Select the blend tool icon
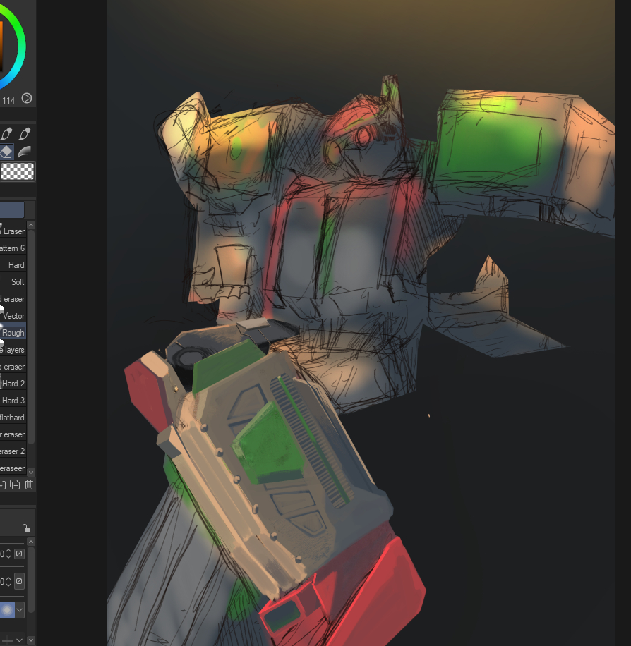Viewport: 631px width, 646px height. point(25,152)
